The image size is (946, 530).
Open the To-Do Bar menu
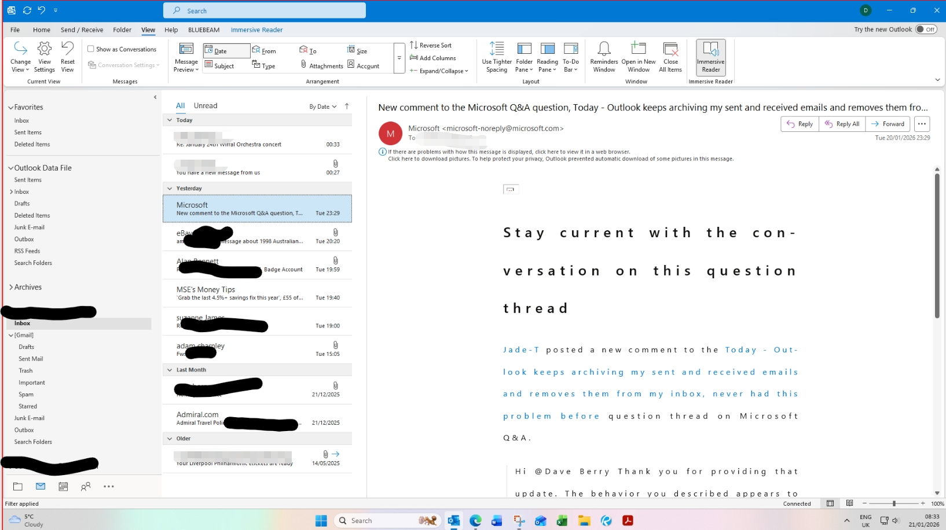(571, 57)
